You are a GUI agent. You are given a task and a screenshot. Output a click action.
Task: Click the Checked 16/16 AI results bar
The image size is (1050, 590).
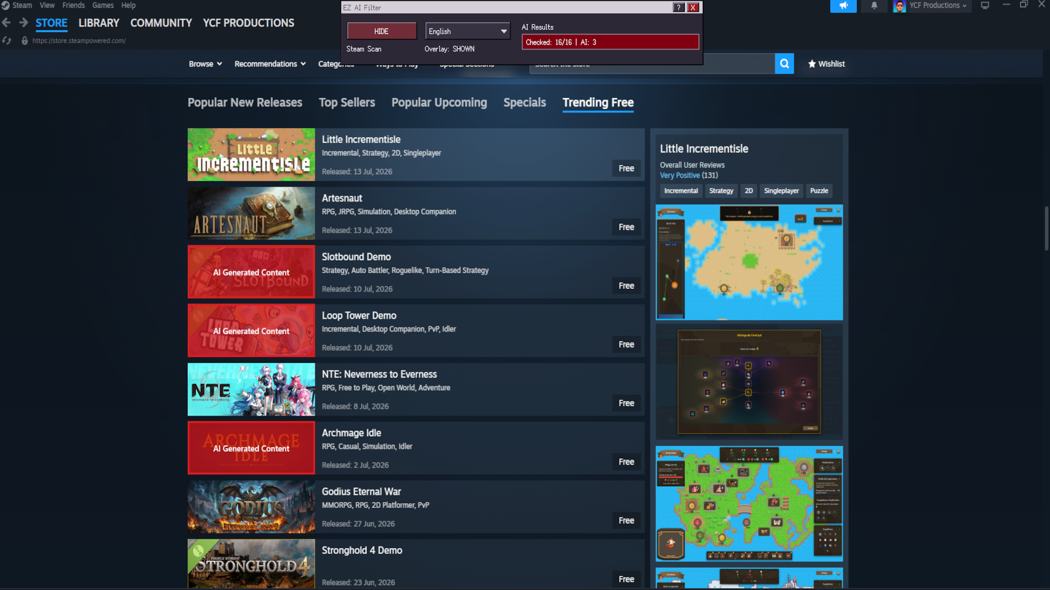pos(610,42)
